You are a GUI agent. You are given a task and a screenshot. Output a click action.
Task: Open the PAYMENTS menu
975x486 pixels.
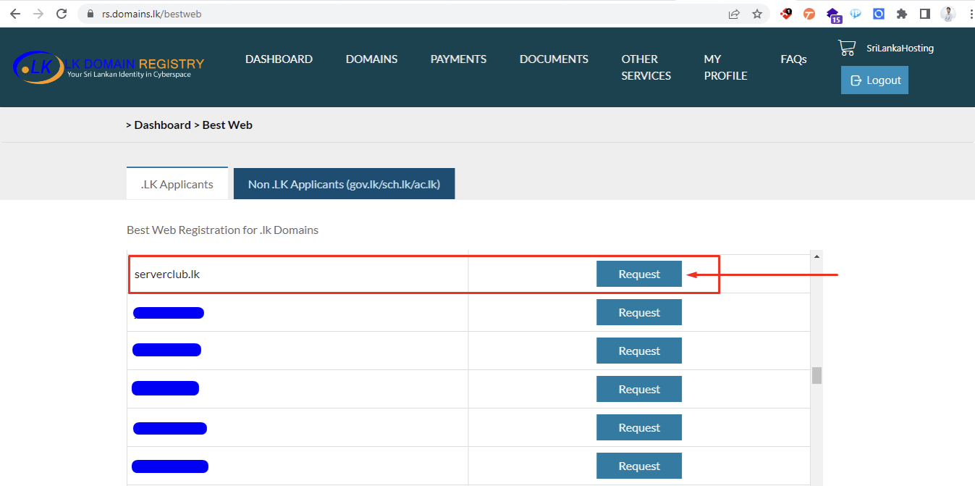[458, 59]
